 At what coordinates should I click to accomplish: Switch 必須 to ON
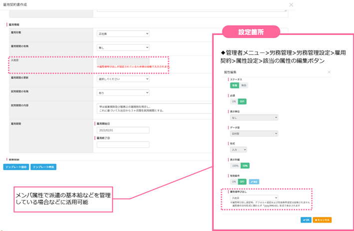pos(234,101)
